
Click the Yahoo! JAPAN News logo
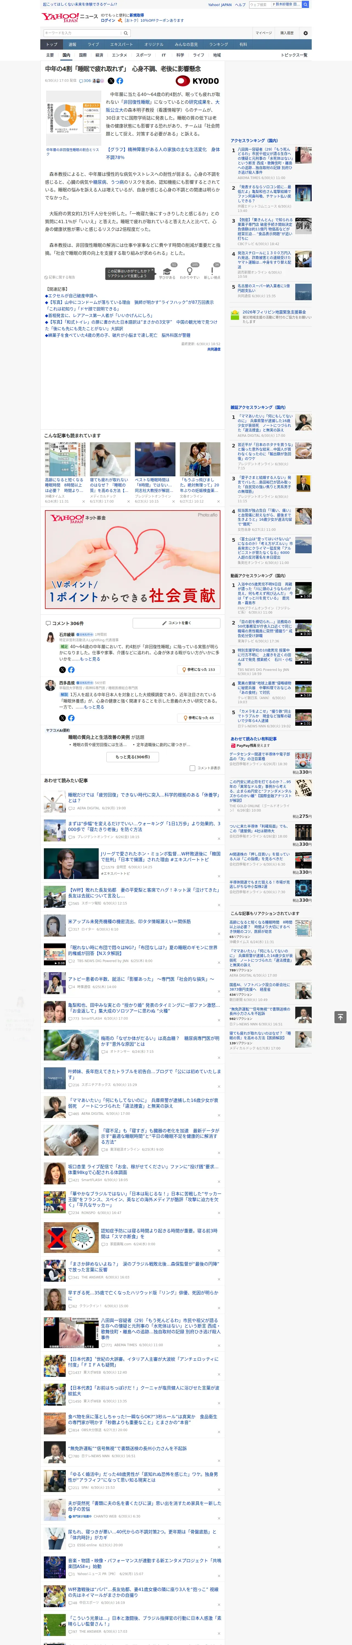(70, 17)
